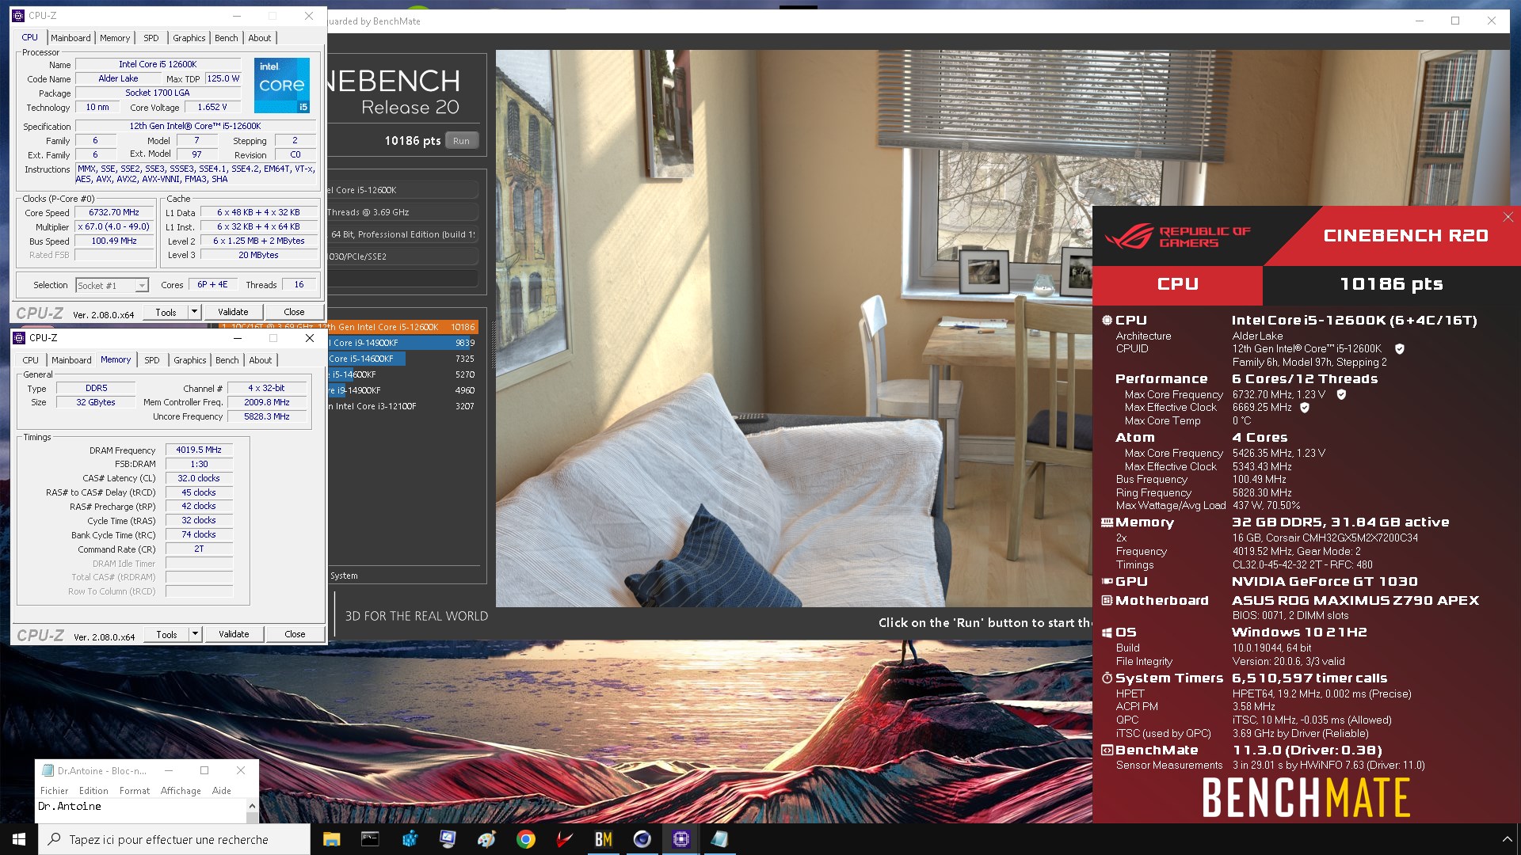Click Validate in lower CPU-Z Memory window
1521x855 pixels.
(234, 634)
